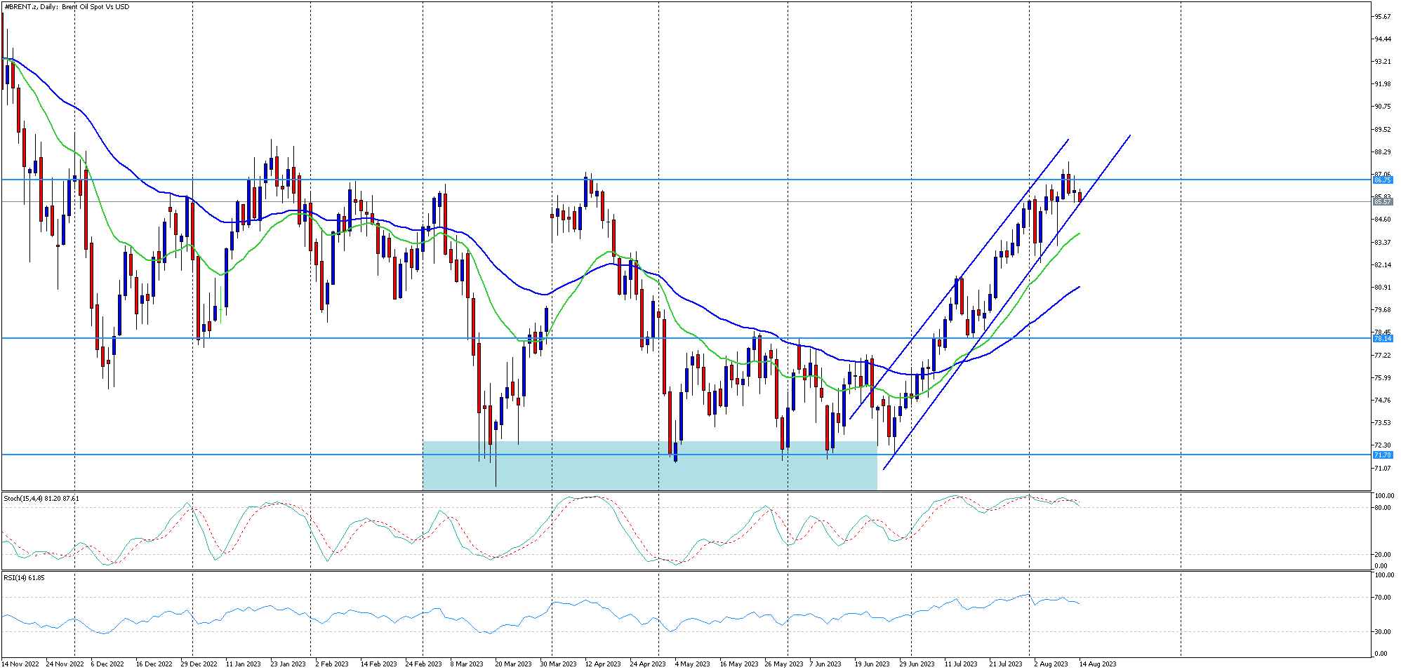Click the 71.78 support price label
The image size is (1401, 672).
tap(1382, 455)
